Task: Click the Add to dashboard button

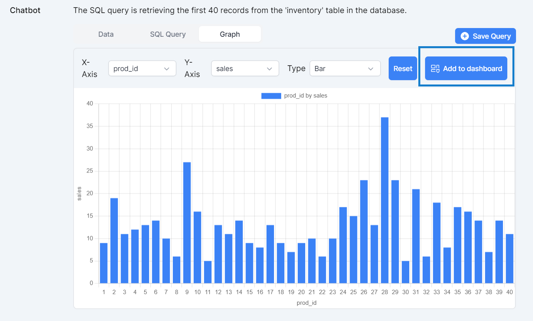Action: (x=466, y=68)
